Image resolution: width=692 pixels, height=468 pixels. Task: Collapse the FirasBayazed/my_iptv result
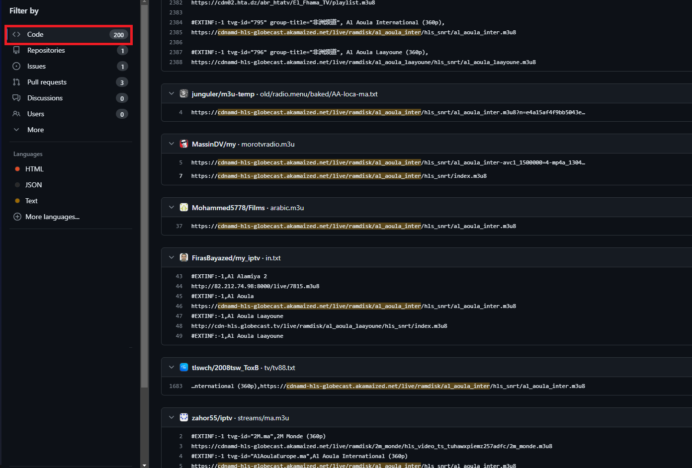[x=172, y=257]
